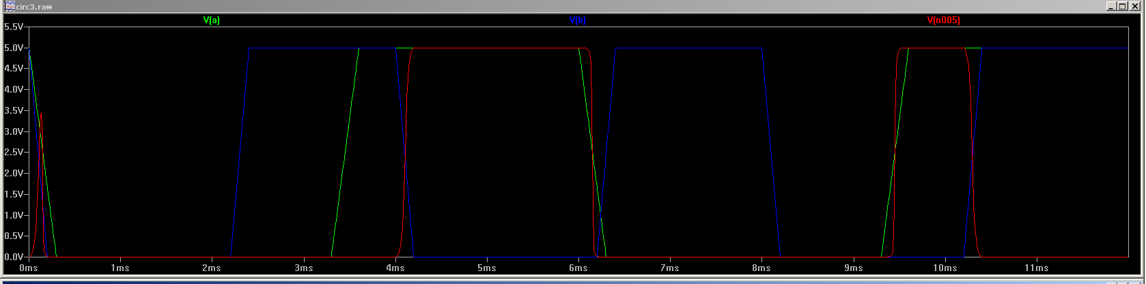Click the 11ms time axis label
This screenshot has height=284, width=1146.
click(x=1037, y=268)
